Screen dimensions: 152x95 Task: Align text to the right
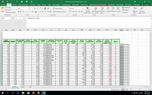[45, 12]
